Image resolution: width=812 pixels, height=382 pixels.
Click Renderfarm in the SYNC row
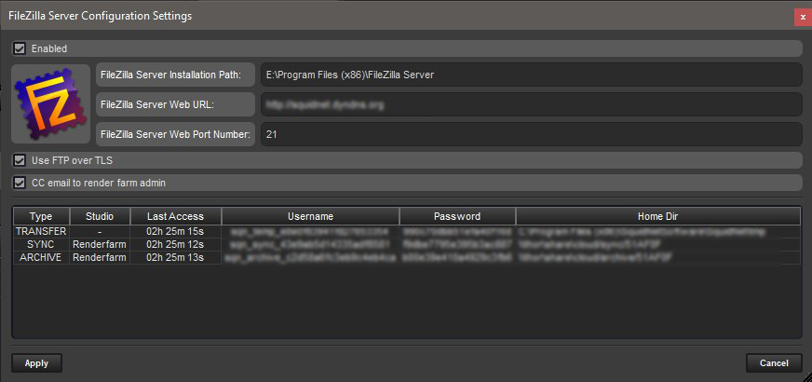click(x=100, y=244)
